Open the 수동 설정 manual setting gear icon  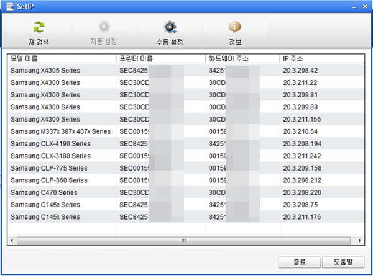[170, 27]
